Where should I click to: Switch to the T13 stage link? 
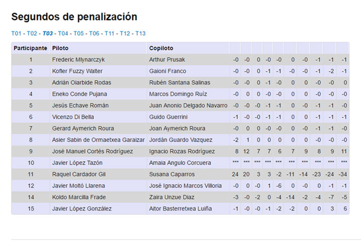pyautogui.click(x=140, y=34)
